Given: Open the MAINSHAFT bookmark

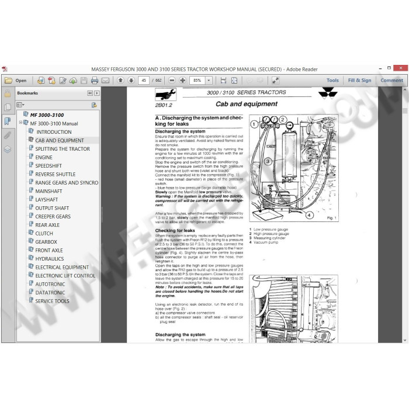Looking at the screenshot, I should point(48,191).
